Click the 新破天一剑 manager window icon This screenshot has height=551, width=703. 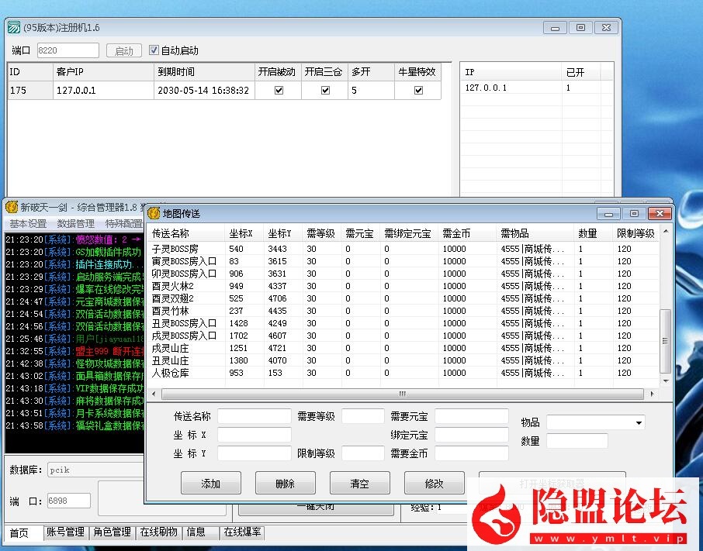(11, 207)
